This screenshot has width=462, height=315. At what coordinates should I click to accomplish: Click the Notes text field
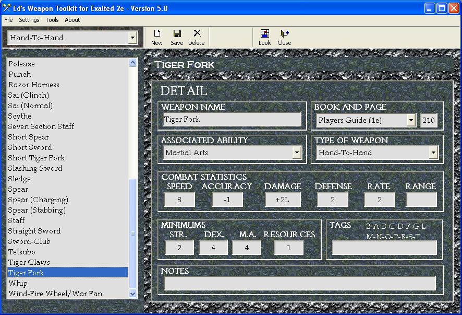[300, 284]
